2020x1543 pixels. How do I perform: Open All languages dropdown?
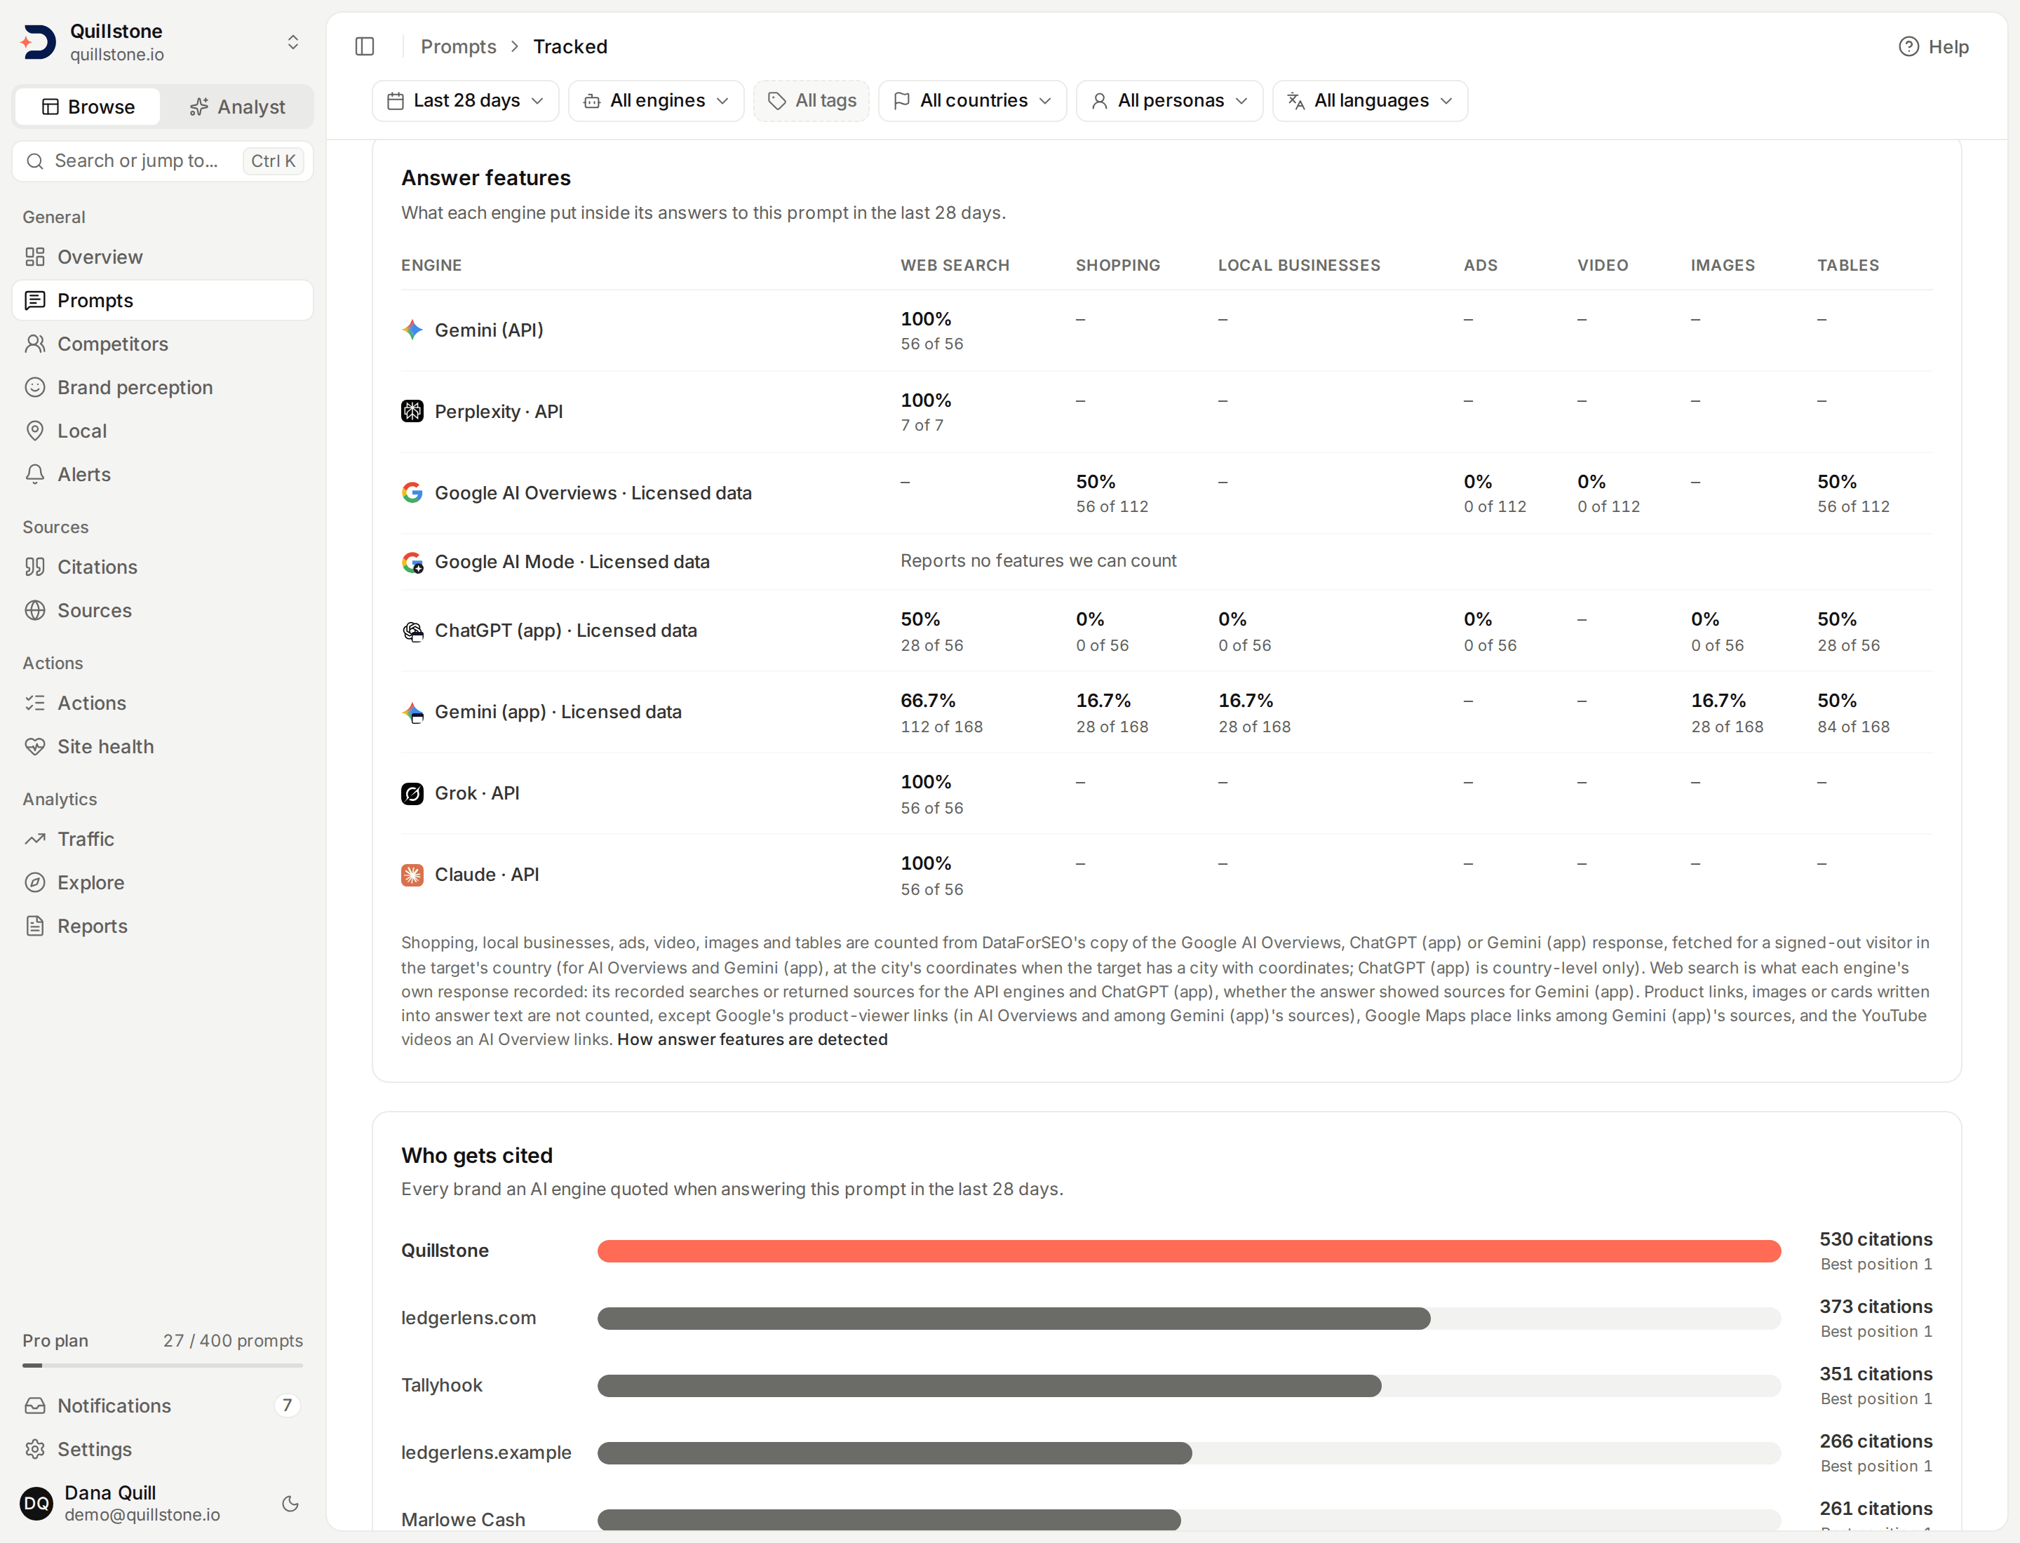(x=1370, y=101)
